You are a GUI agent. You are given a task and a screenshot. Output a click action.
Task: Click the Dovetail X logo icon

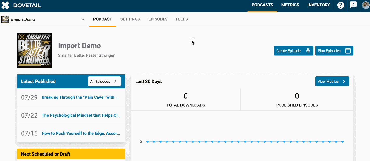click(5, 5)
